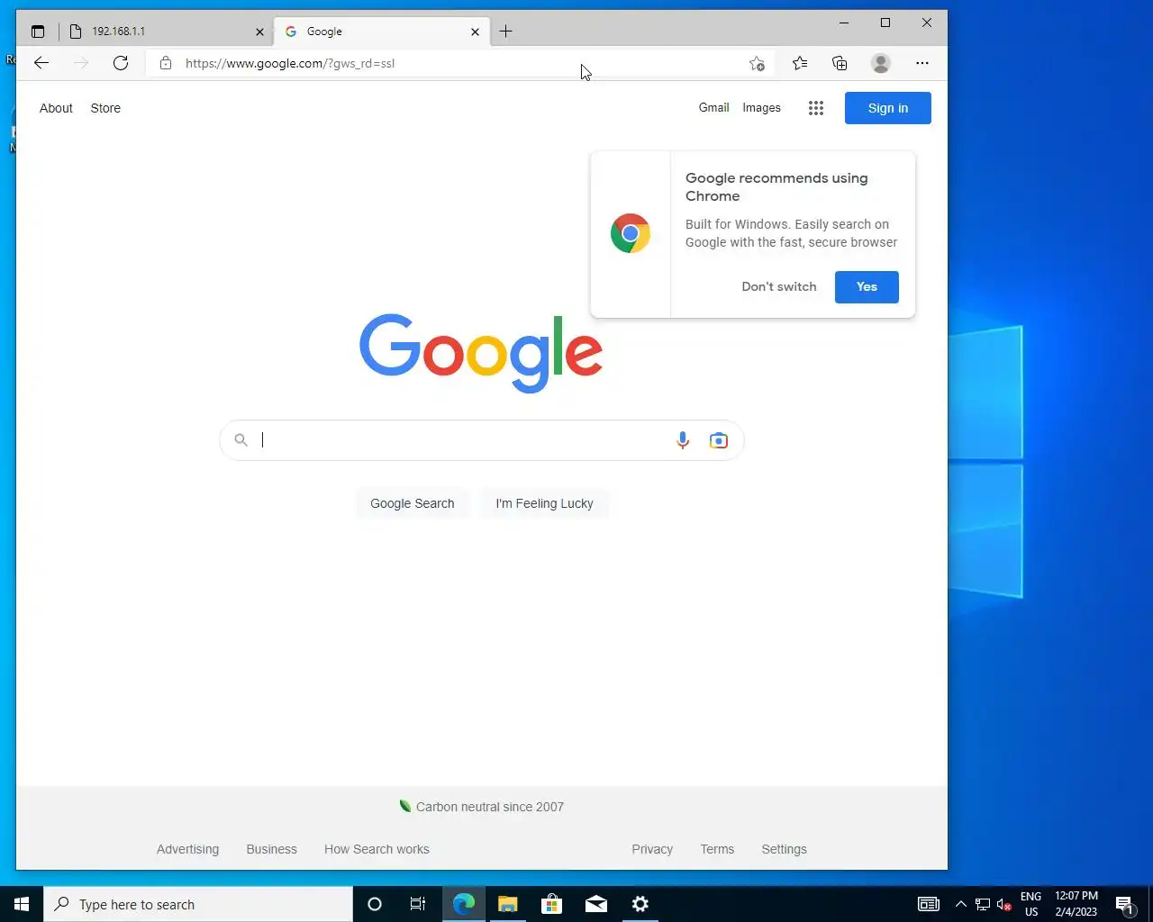Switch input language ENG US
This screenshot has height=922, width=1153.
[x=1031, y=904]
